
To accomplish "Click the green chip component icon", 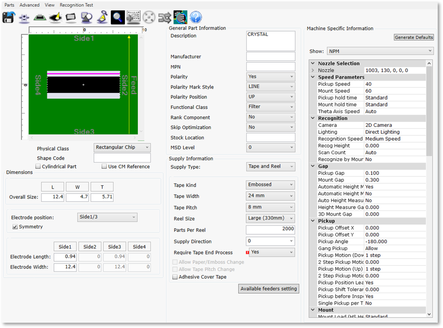I will [x=39, y=17].
